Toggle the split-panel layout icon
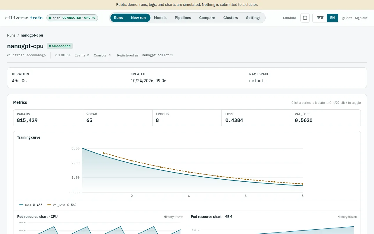 tap(305, 18)
